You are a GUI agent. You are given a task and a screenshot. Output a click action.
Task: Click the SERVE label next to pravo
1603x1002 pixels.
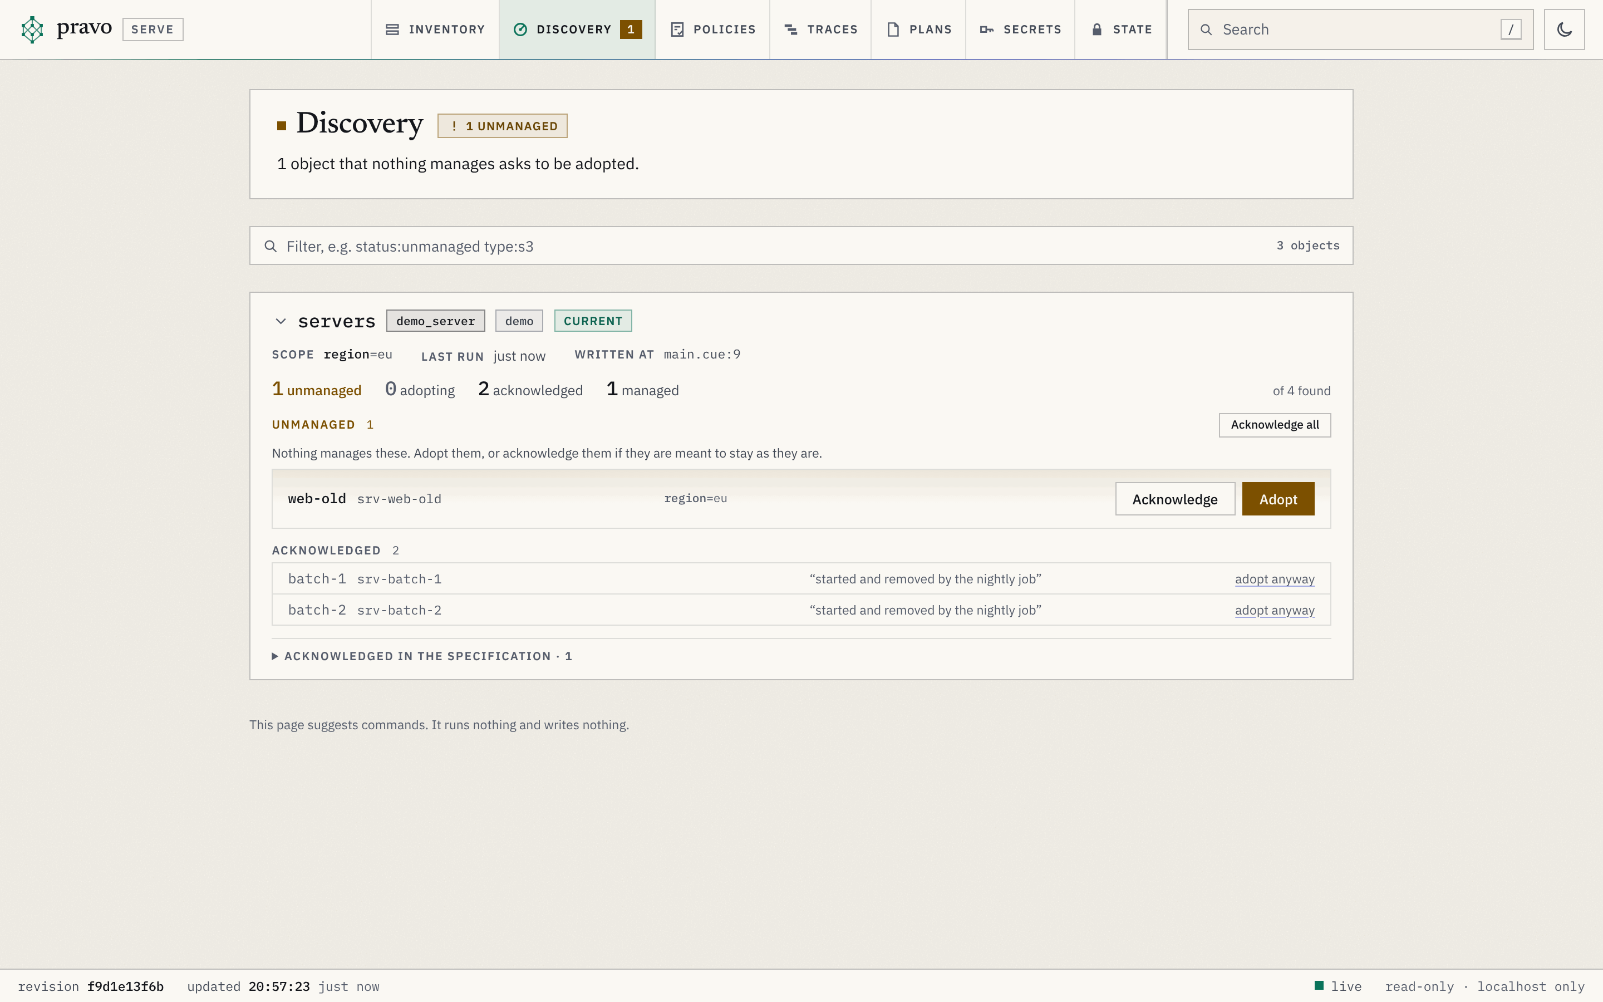[153, 29]
